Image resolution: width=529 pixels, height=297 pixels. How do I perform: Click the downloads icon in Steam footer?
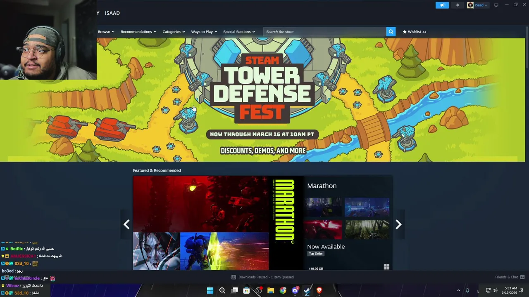pos(234,277)
